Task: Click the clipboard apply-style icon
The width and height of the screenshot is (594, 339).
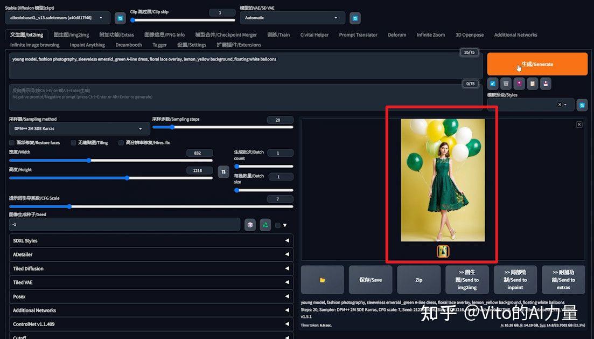Action: (x=532, y=84)
